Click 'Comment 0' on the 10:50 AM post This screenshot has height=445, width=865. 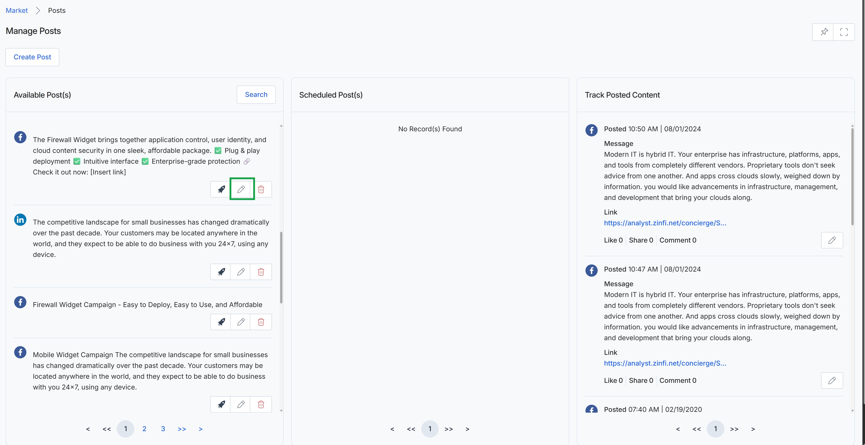pyautogui.click(x=678, y=240)
